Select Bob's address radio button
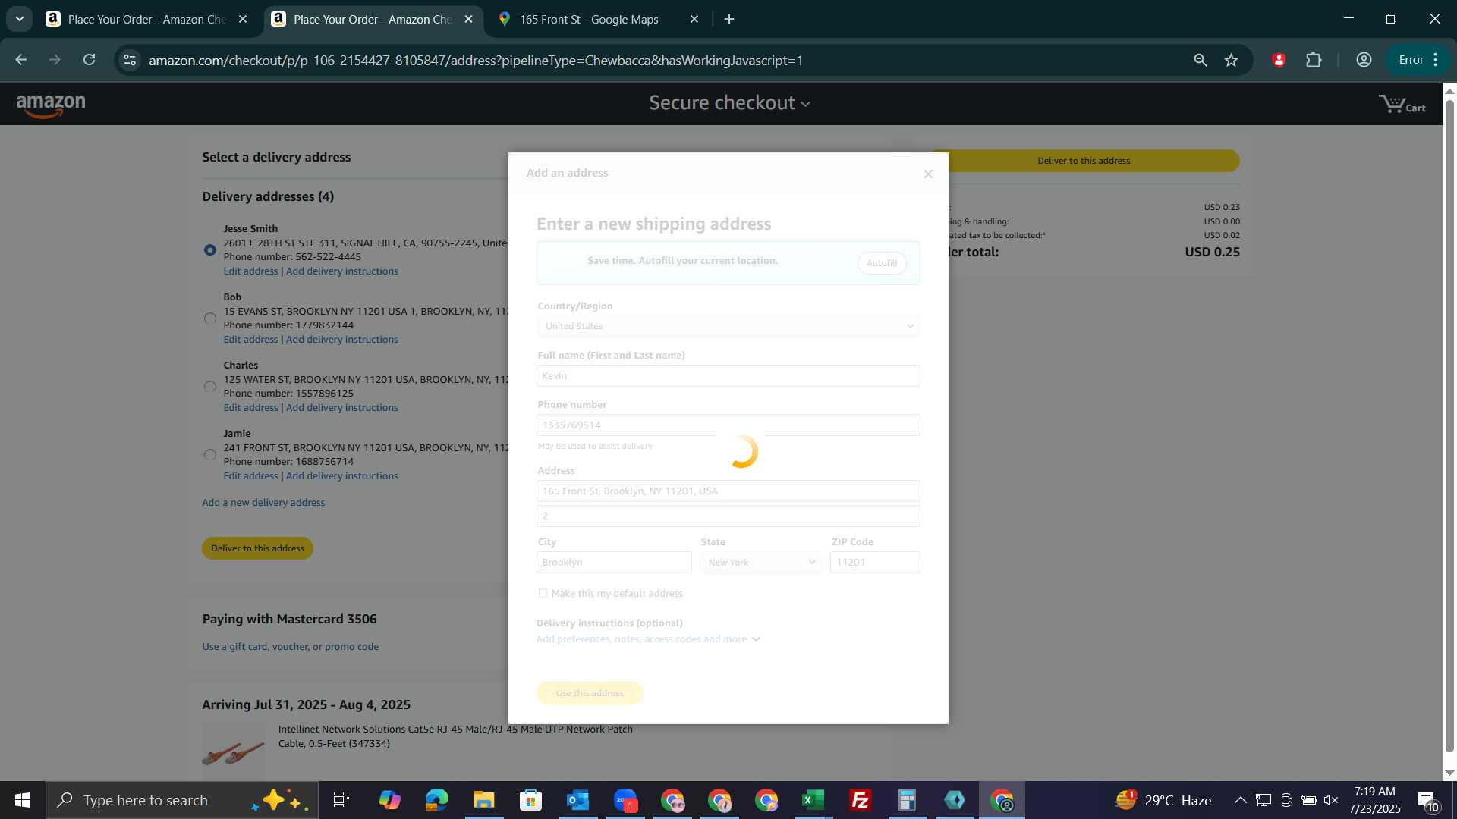Viewport: 1457px width, 819px height. tap(210, 318)
